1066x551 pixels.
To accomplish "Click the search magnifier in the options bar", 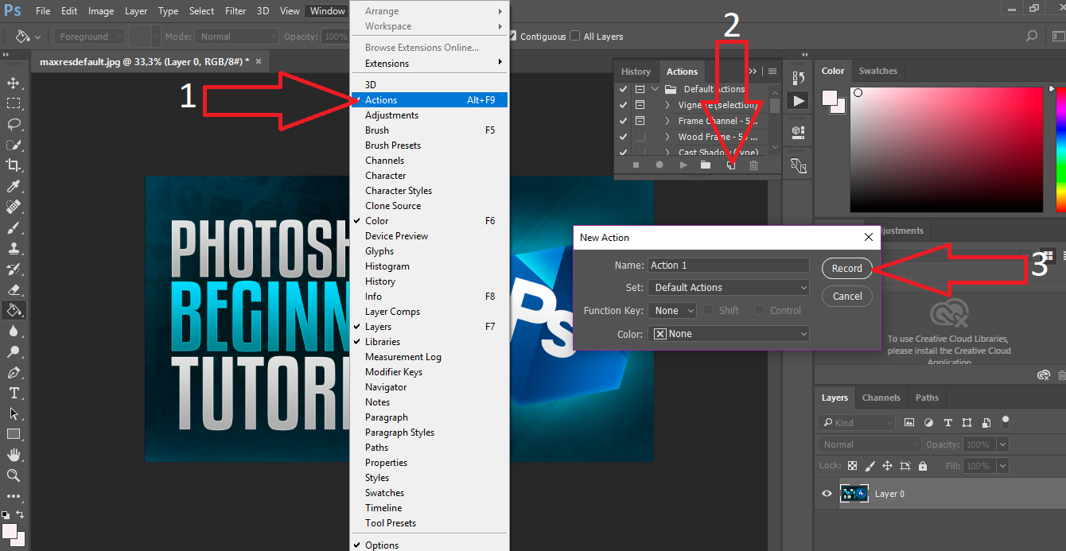I will tap(1032, 36).
